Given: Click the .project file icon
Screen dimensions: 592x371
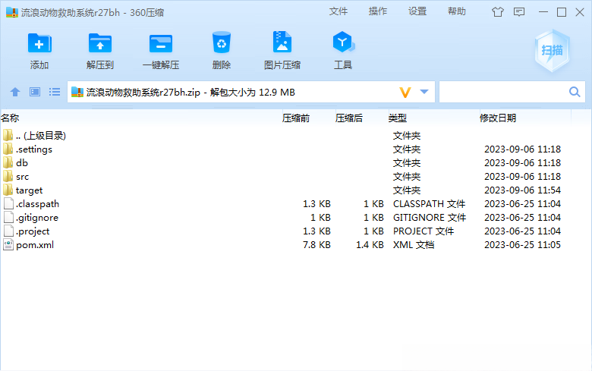Looking at the screenshot, I should coord(8,231).
